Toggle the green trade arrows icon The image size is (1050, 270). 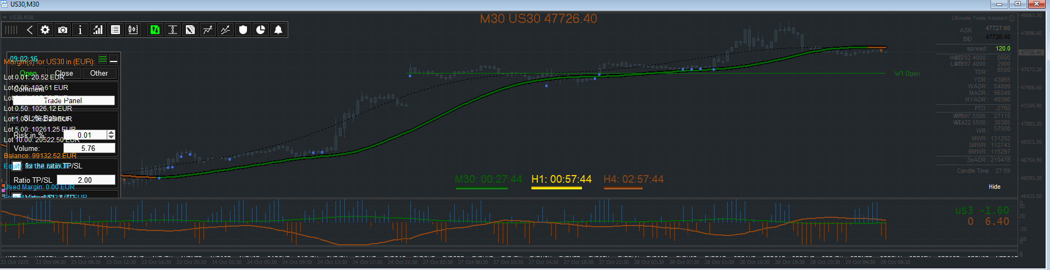coord(155,30)
